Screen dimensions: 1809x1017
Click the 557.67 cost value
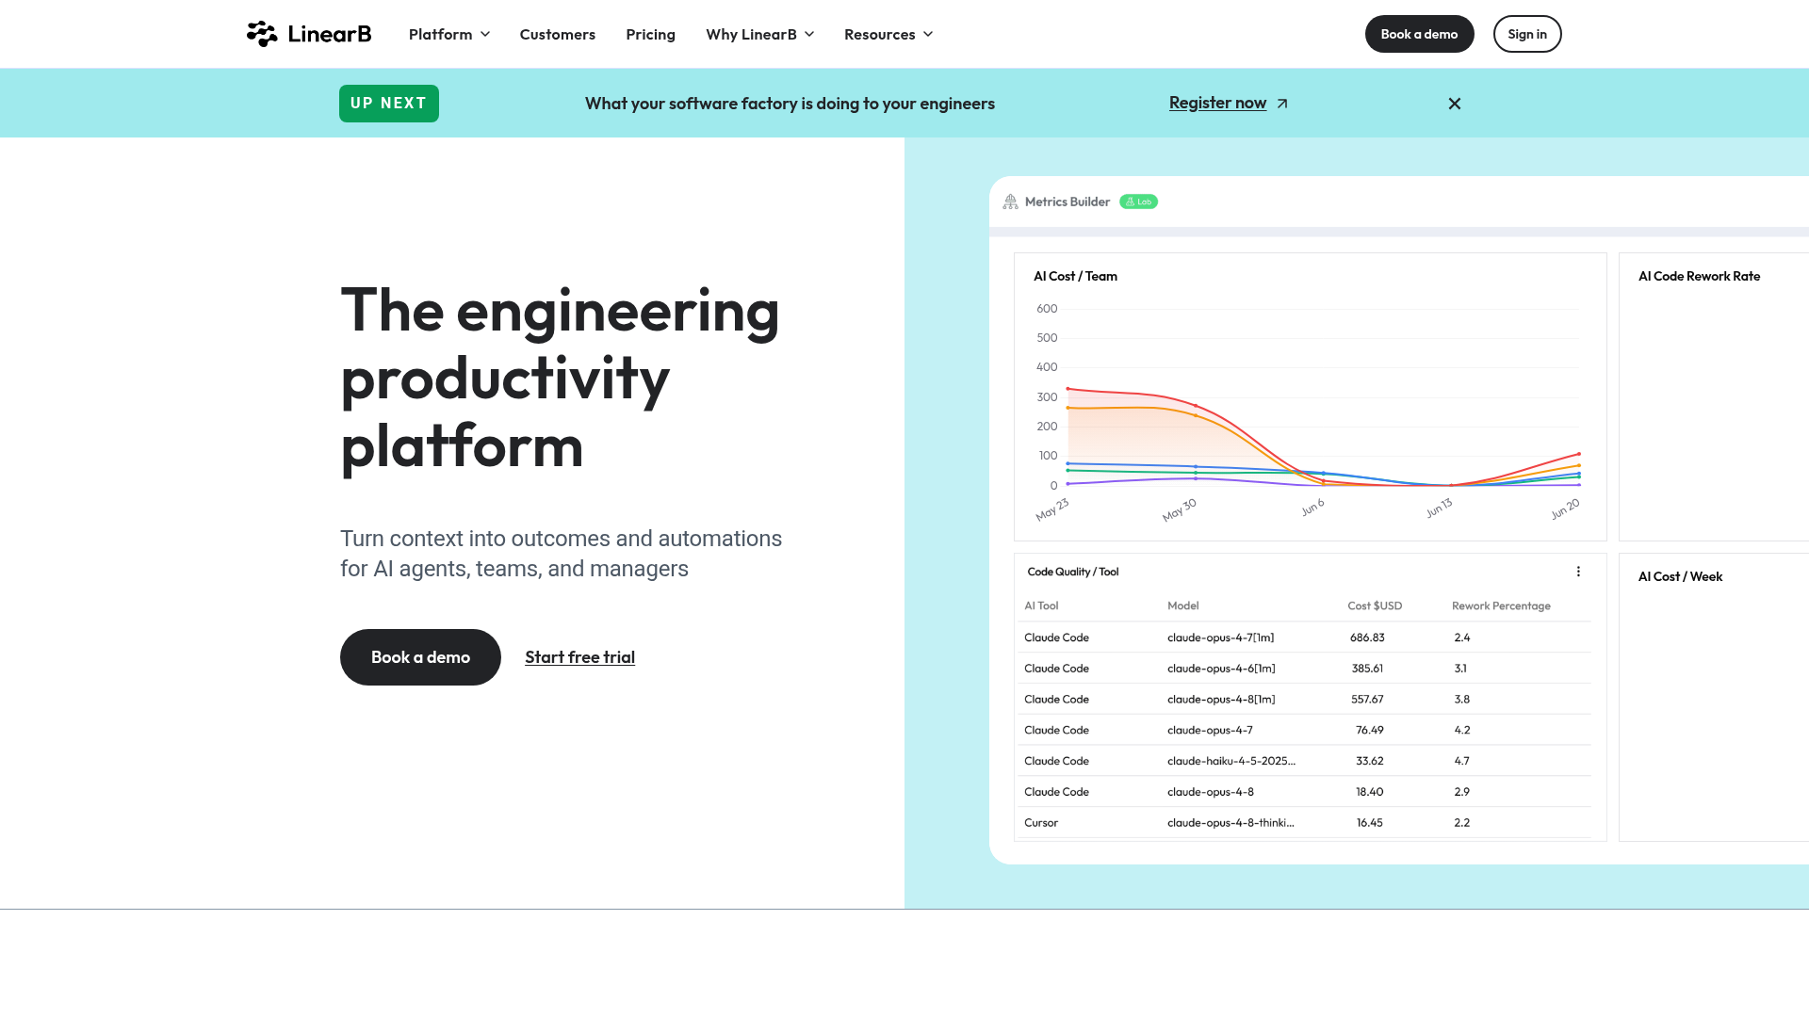coord(1367,700)
